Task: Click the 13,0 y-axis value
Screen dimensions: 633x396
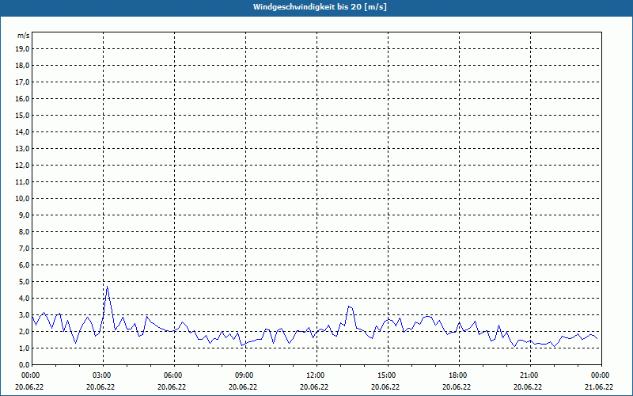Action: (22, 148)
